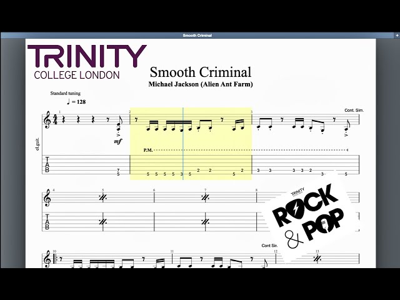
Task: Click the Michael Jackson (Alien Ant Farm) subtitle
Action: [x=201, y=84]
